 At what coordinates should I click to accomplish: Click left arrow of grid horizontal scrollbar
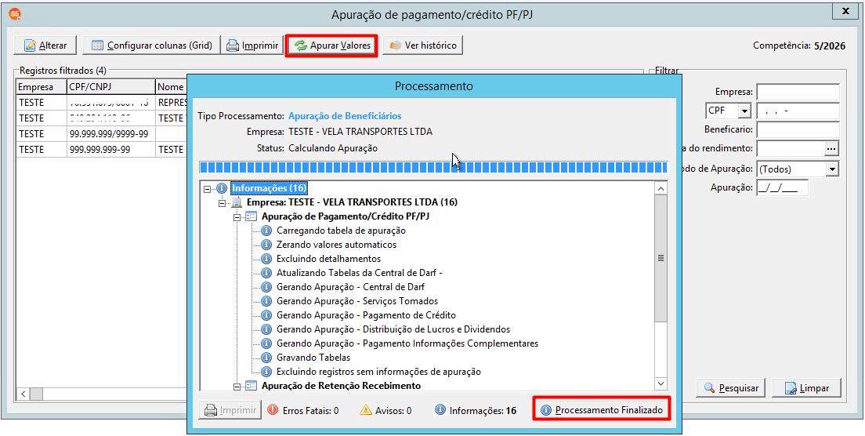coord(24,394)
